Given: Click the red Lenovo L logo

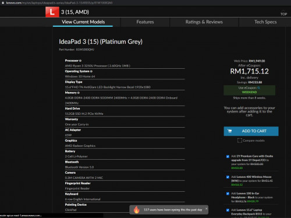Looking at the screenshot, I should 52,12.
